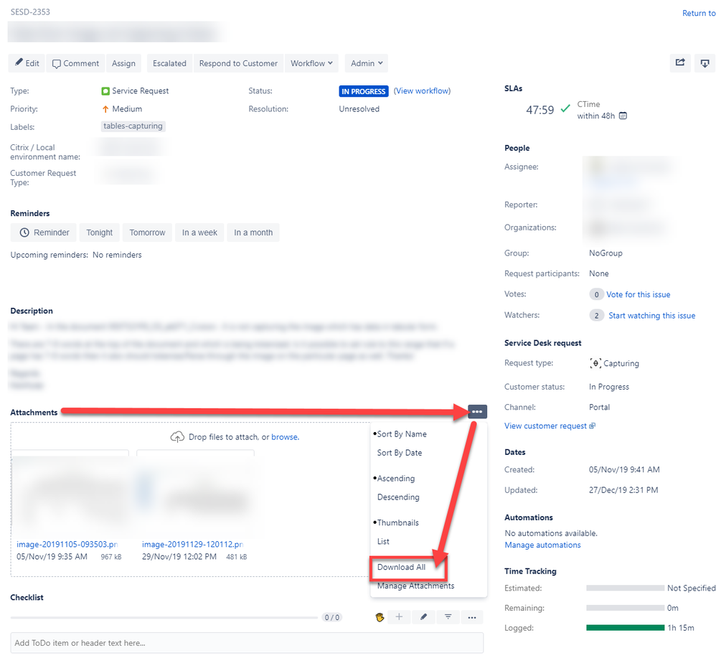Click the Portal channel value

[599, 407]
